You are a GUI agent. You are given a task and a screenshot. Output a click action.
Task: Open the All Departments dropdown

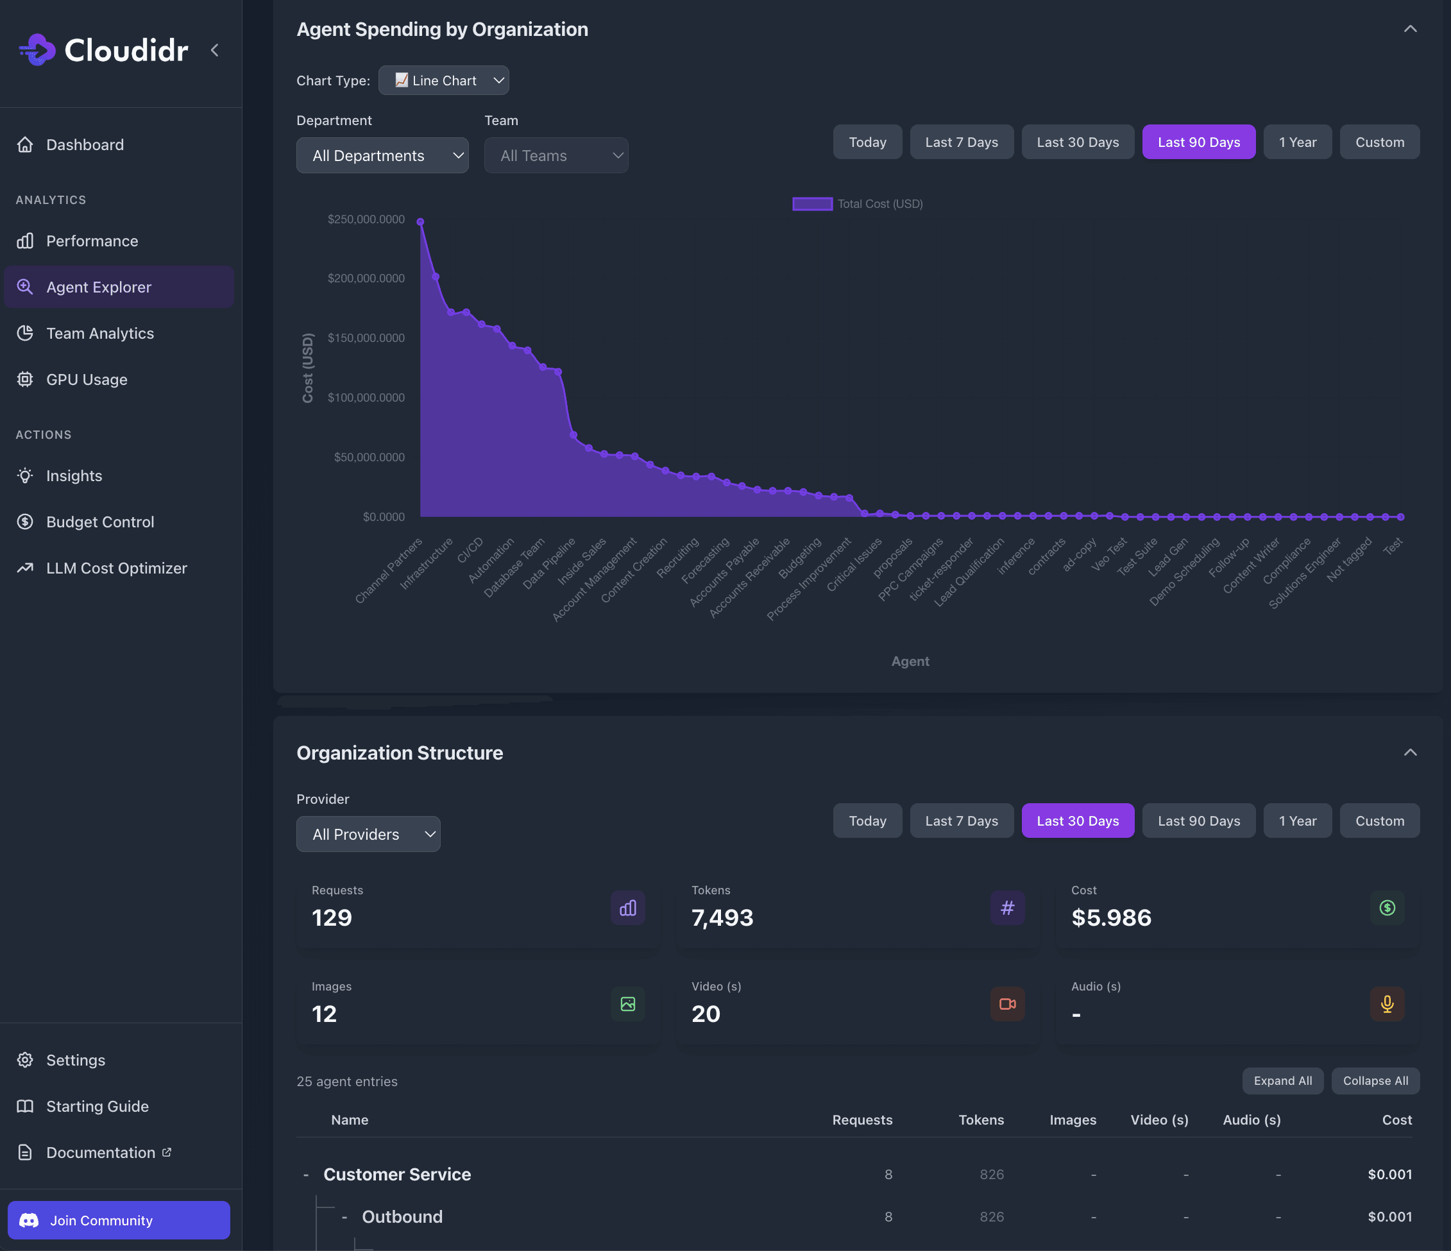(382, 155)
